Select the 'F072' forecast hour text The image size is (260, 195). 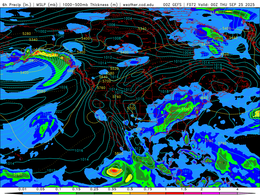pos(191,5)
